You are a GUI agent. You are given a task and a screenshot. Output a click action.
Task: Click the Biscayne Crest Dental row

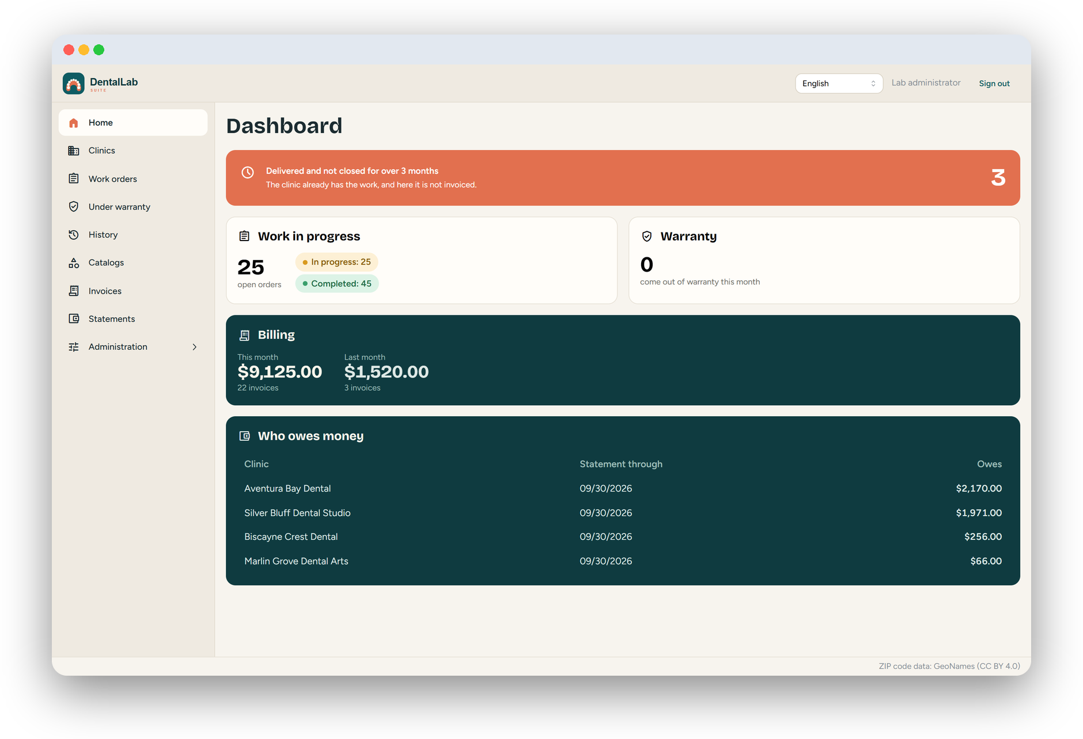623,537
